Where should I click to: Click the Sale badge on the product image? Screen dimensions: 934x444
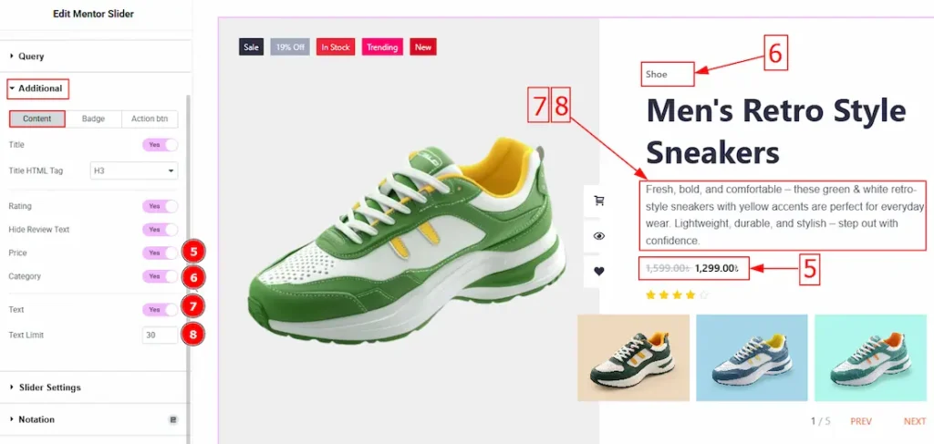pyautogui.click(x=252, y=47)
